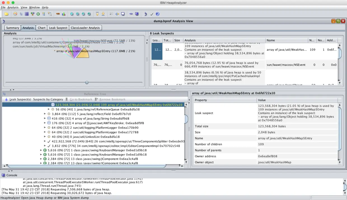This screenshot has width=347, height=200.
Task: Click the Console vertical scrollbar
Action: click(x=344, y=187)
